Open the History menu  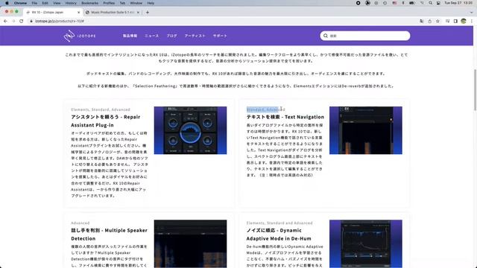click(x=71, y=3)
